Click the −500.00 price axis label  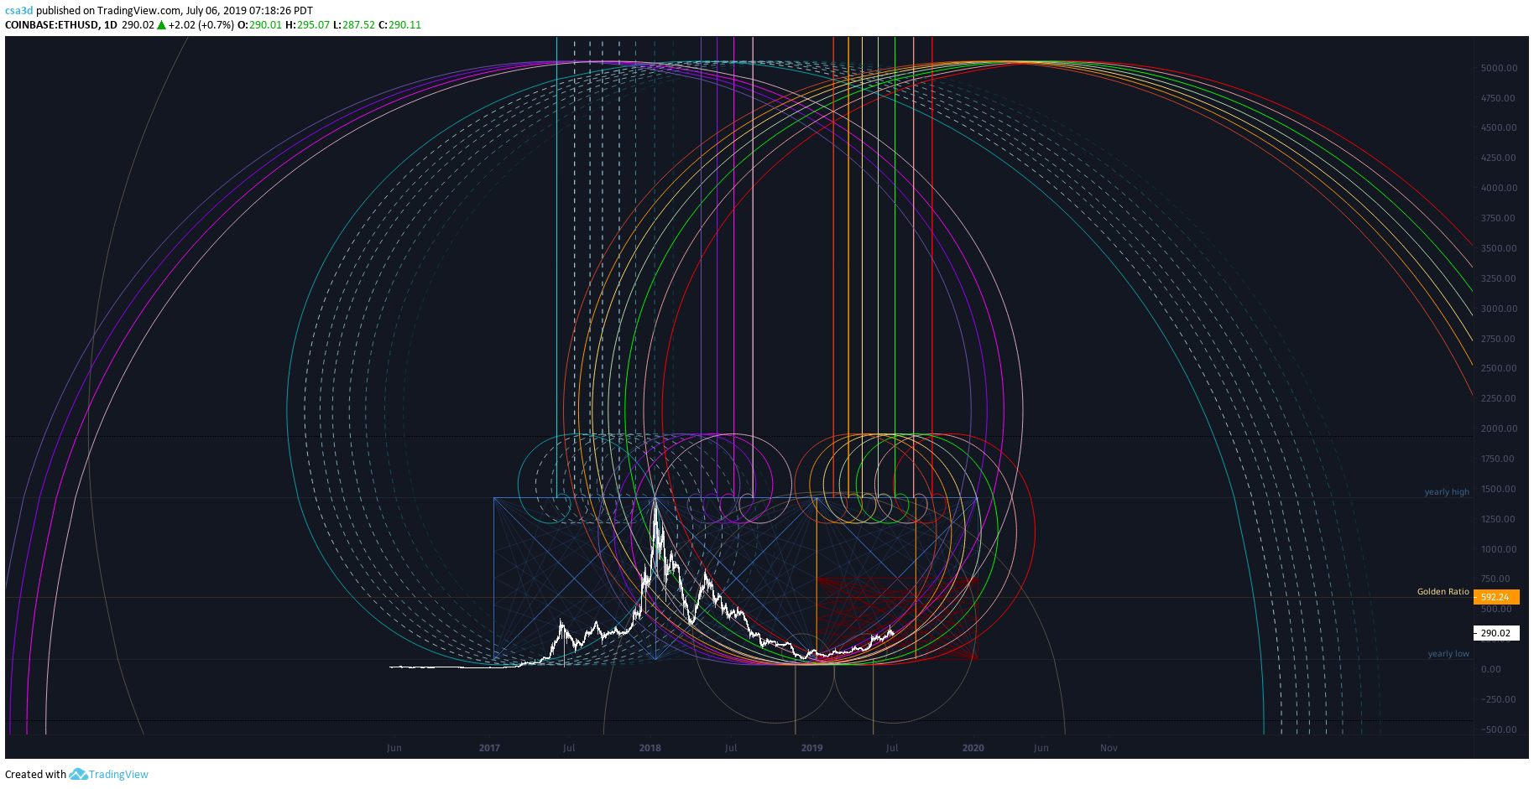(x=1498, y=729)
